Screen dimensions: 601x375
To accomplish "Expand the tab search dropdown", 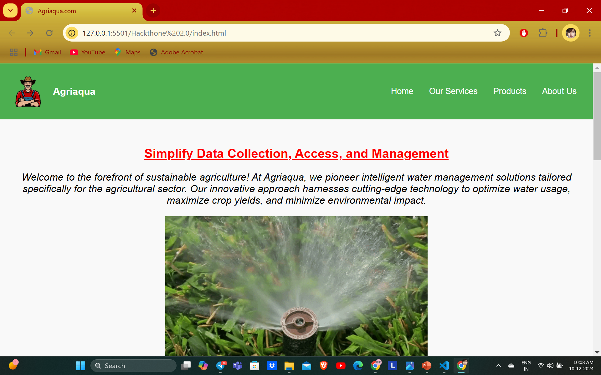I will coord(10,11).
